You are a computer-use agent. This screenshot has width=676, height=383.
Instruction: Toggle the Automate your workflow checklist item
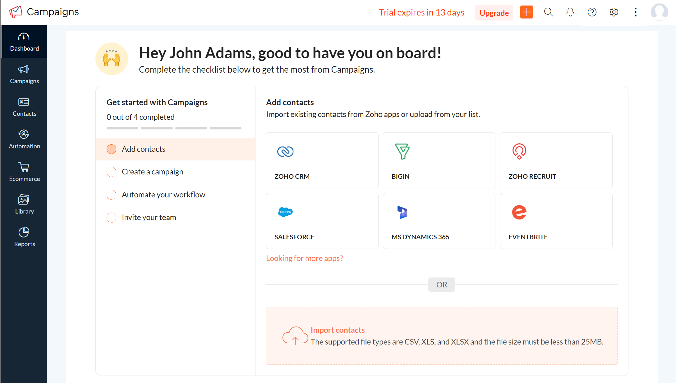pos(112,195)
